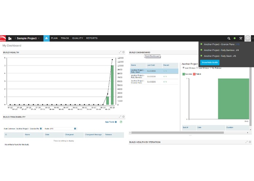This screenshot has height=181, width=254.
Task: Click the red Failure legend swatch
Action: pos(194,74)
